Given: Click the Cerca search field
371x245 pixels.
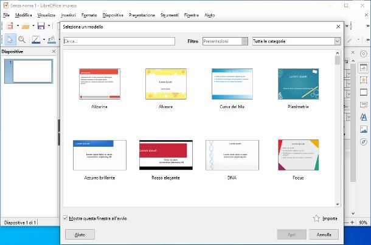Looking at the screenshot, I should tap(119, 41).
